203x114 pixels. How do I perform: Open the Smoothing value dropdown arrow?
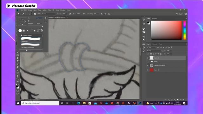[x=99, y=14]
